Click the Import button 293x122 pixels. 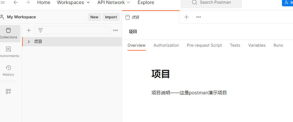pos(111,17)
